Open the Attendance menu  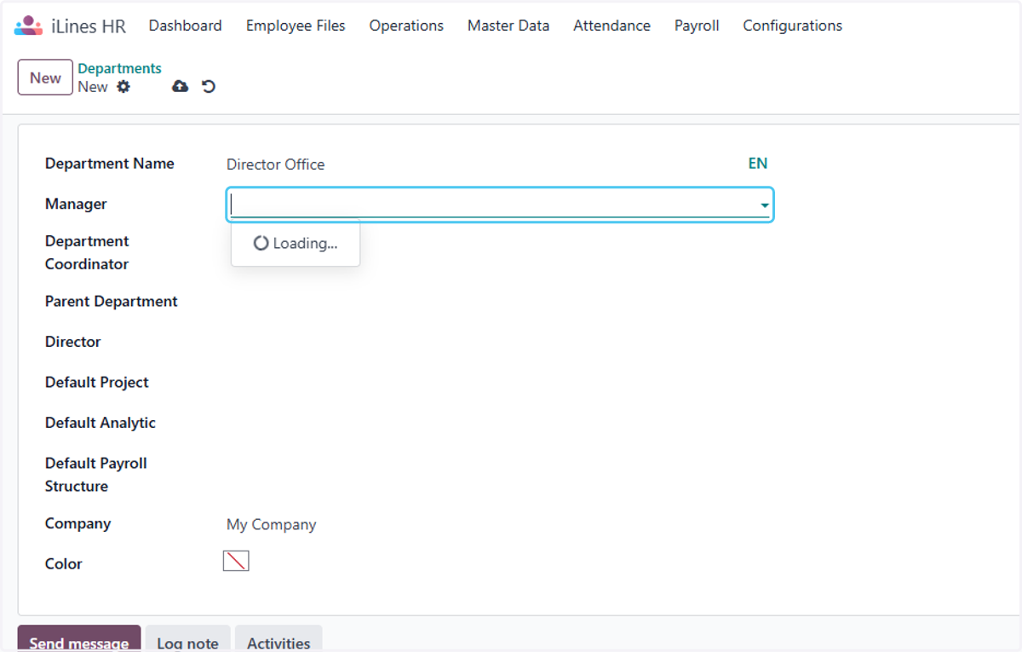[611, 26]
